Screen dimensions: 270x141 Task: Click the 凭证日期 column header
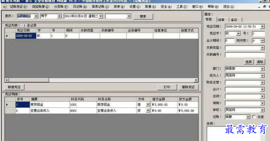click(x=26, y=30)
